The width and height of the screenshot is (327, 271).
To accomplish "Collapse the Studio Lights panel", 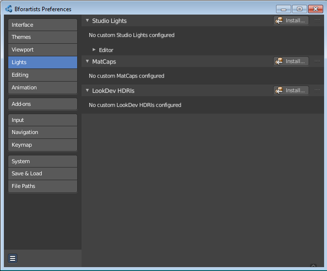I will coord(87,20).
